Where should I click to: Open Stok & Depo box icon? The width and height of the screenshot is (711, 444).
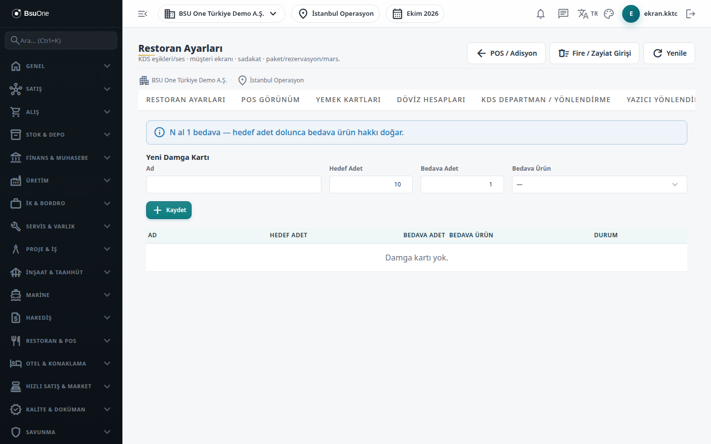16,135
